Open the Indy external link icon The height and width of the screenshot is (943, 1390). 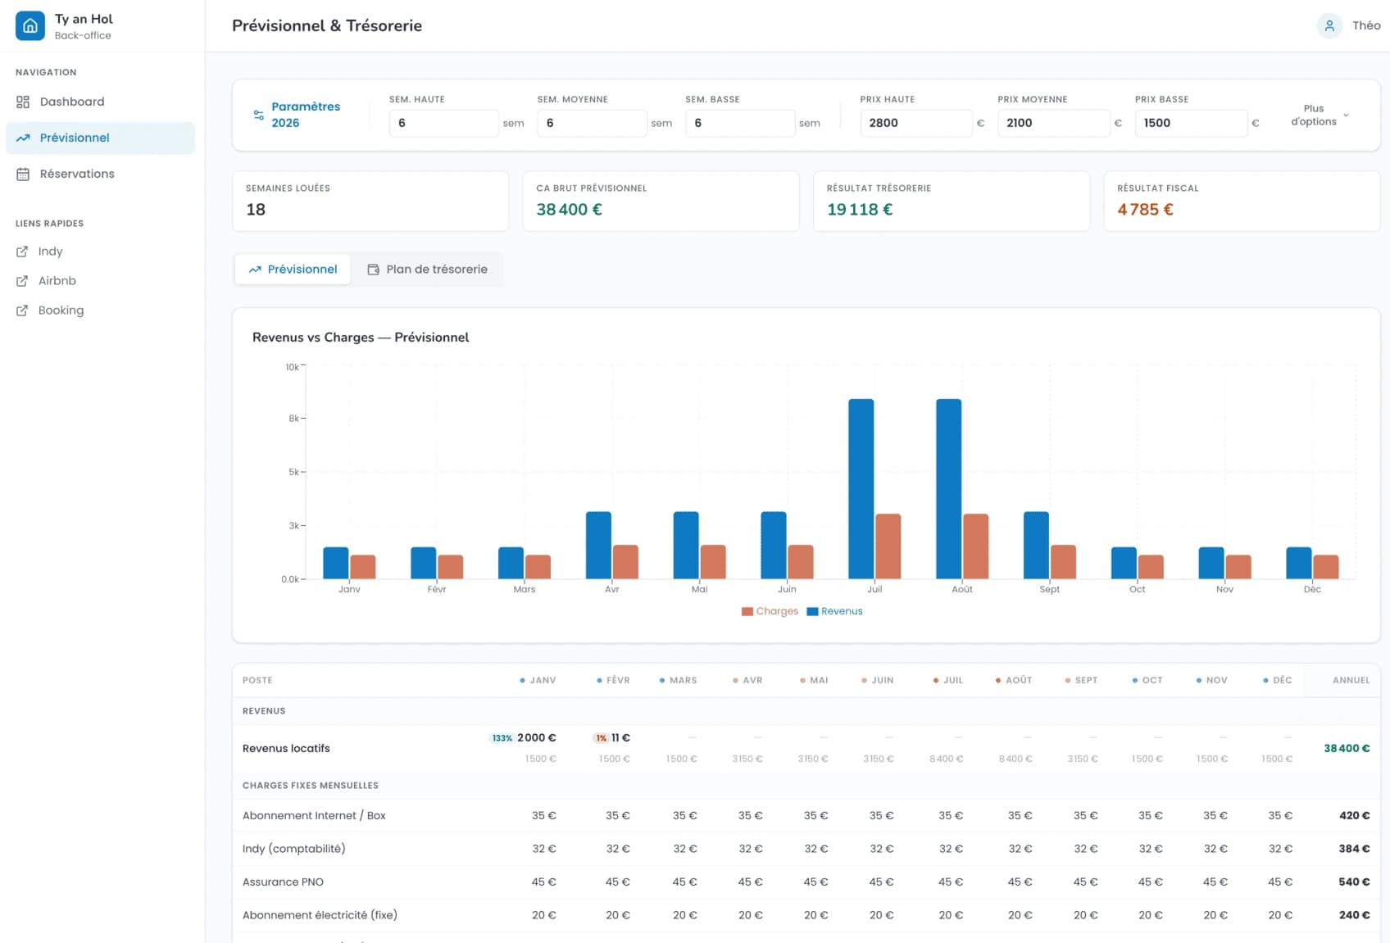(x=22, y=252)
